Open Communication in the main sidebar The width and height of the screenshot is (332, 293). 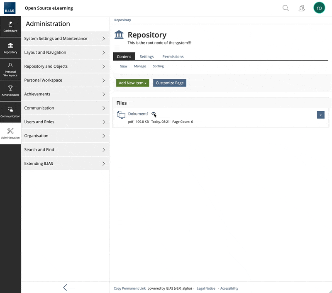(10, 112)
